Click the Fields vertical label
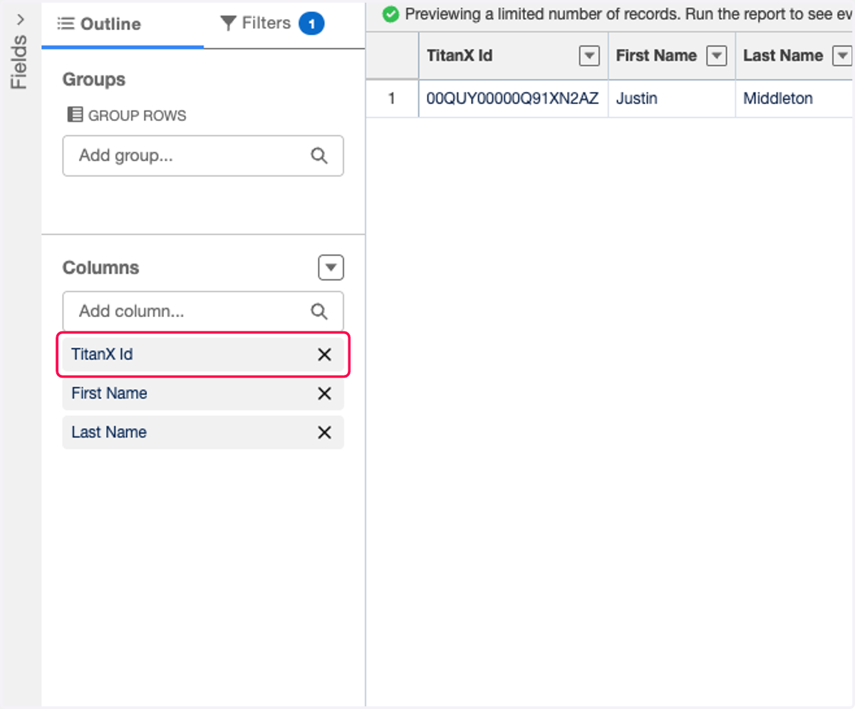 click(x=20, y=62)
